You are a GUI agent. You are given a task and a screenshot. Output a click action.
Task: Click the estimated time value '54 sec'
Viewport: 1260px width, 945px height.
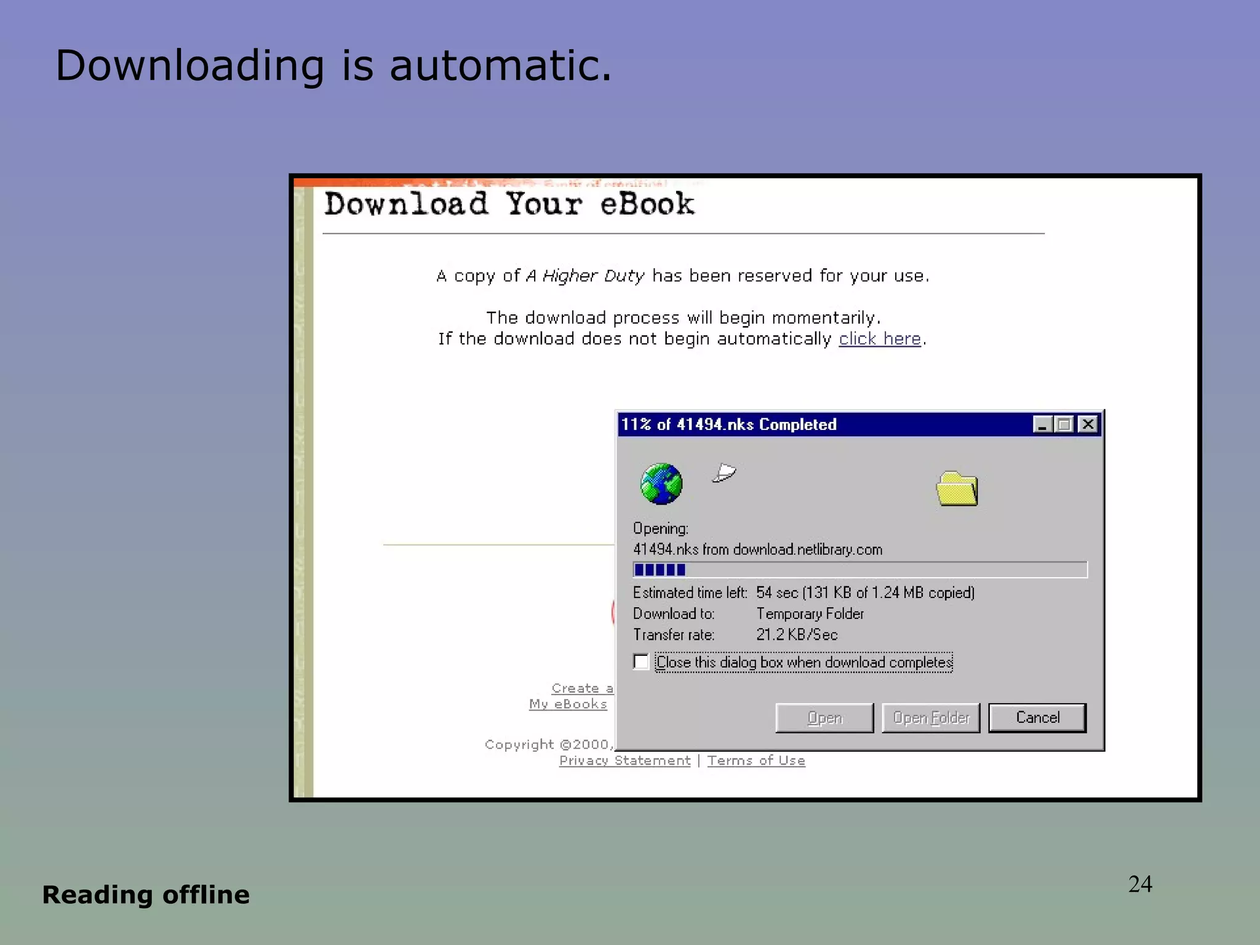click(x=777, y=592)
